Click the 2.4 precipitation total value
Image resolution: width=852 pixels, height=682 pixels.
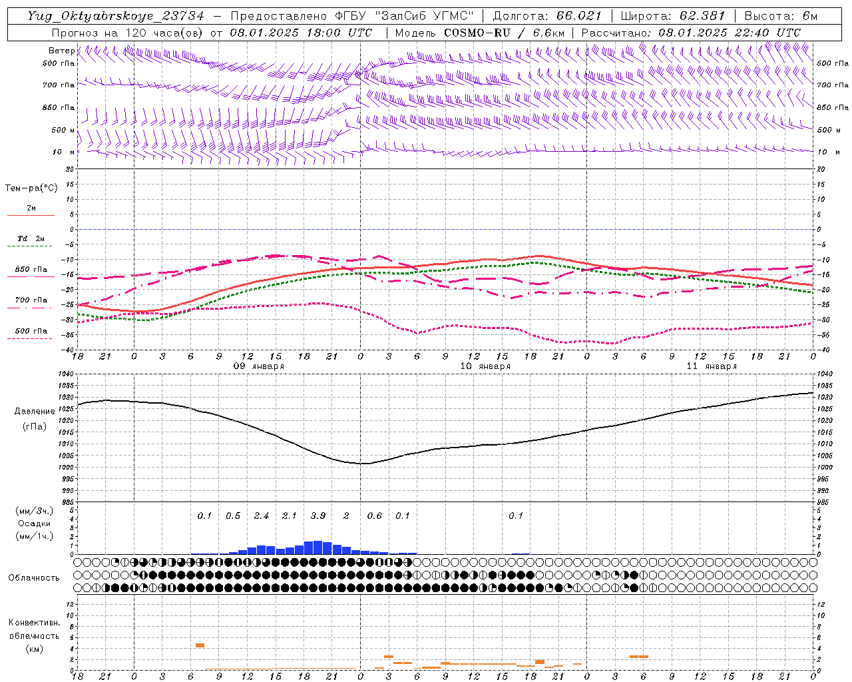point(262,515)
